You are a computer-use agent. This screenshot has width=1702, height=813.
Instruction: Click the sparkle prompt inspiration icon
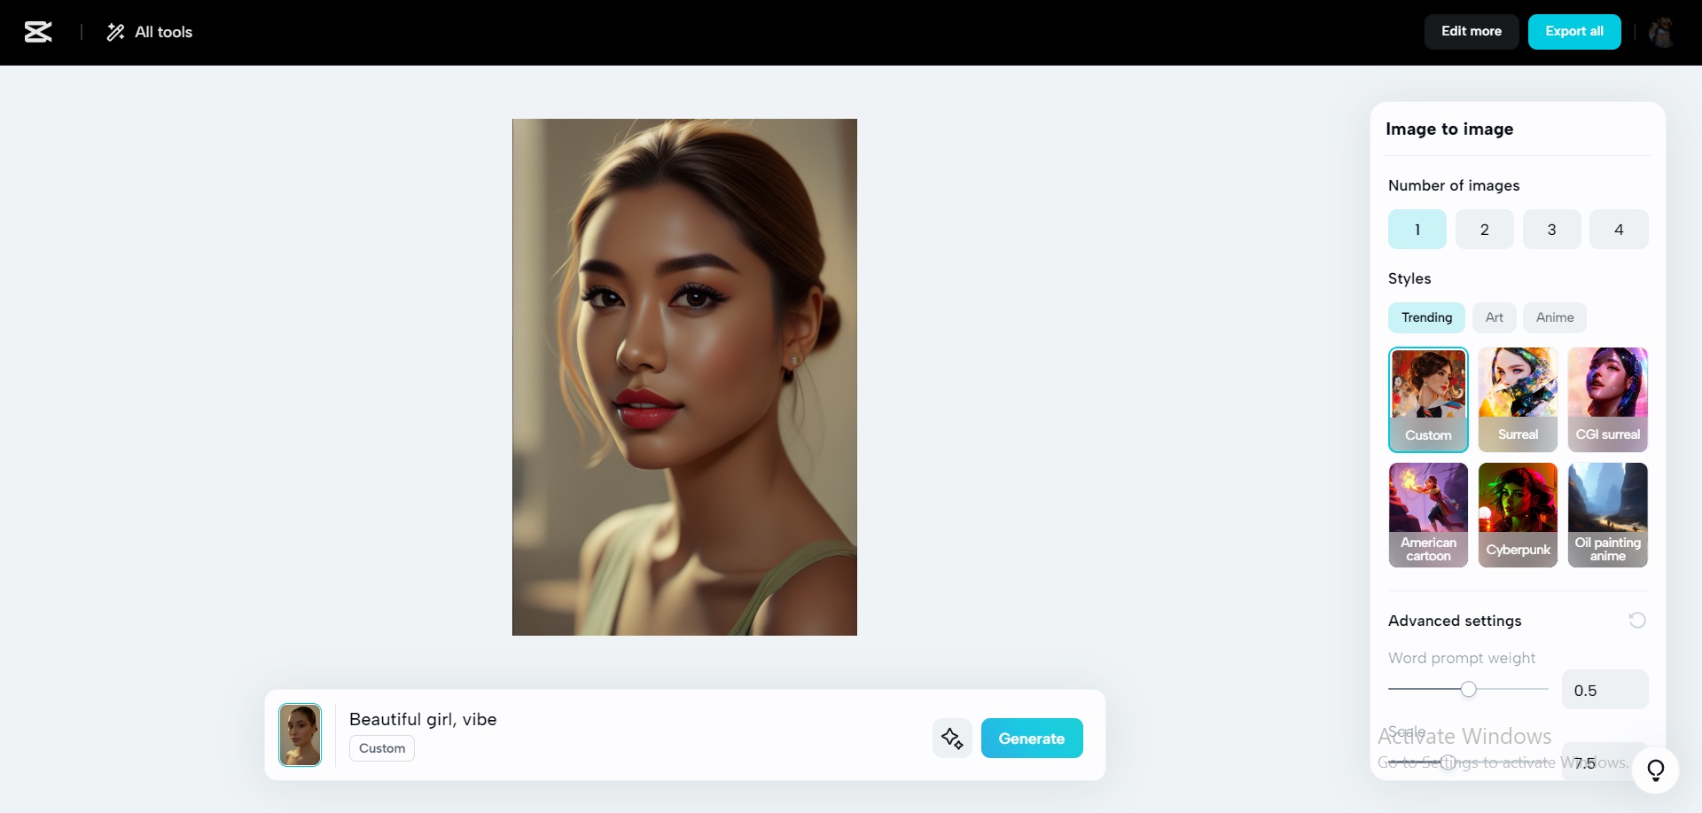click(952, 739)
